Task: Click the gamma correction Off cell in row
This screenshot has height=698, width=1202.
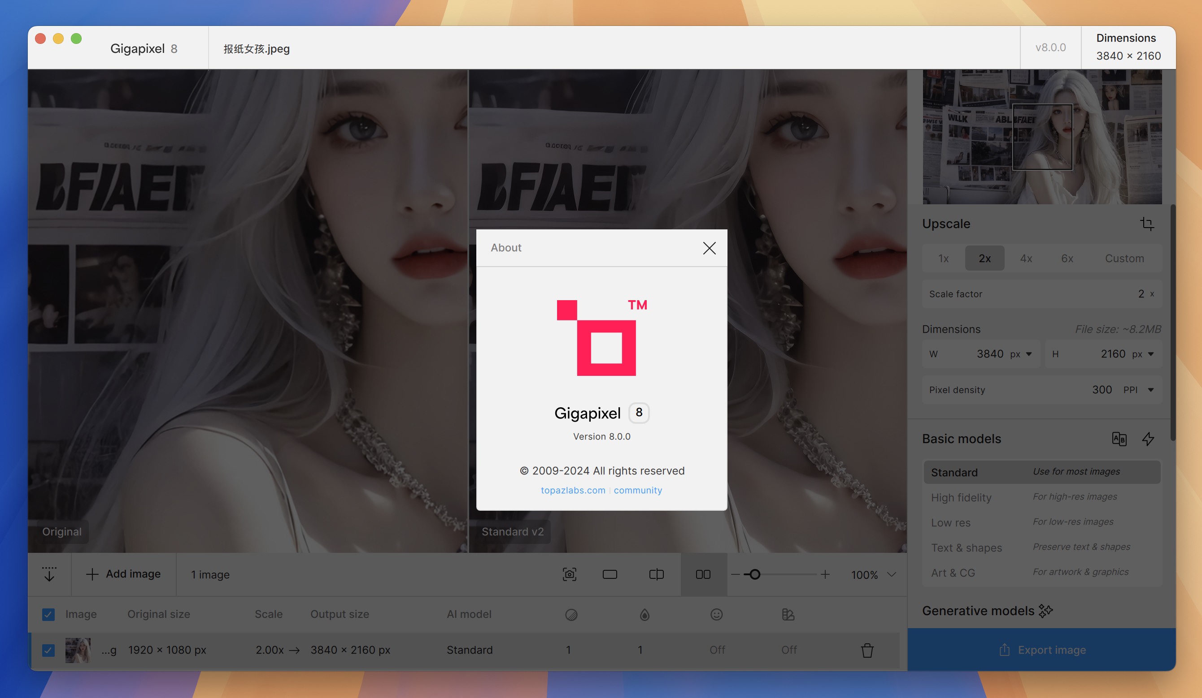Action: click(x=789, y=651)
